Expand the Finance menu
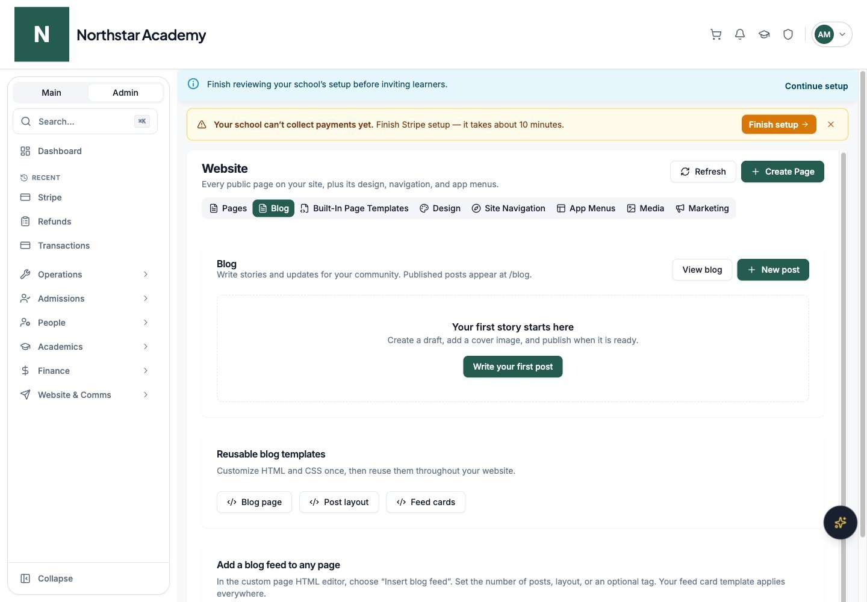The width and height of the screenshot is (867, 602). pyautogui.click(x=85, y=371)
